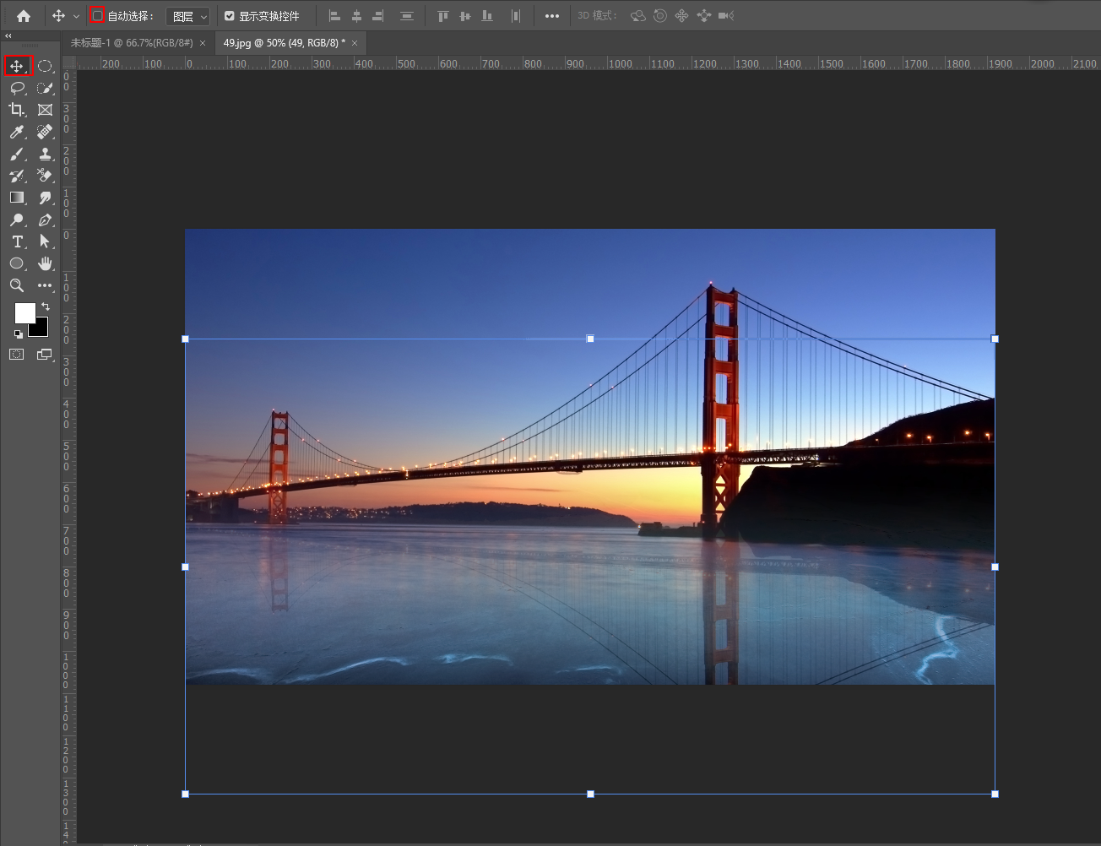Image resolution: width=1101 pixels, height=846 pixels.
Task: Switch to the Zoom tool
Action: (x=17, y=285)
